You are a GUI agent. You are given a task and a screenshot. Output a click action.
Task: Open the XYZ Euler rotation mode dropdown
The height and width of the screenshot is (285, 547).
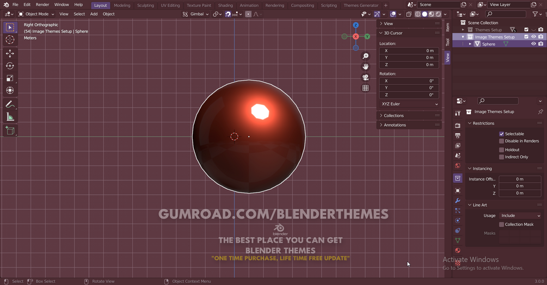(x=409, y=104)
